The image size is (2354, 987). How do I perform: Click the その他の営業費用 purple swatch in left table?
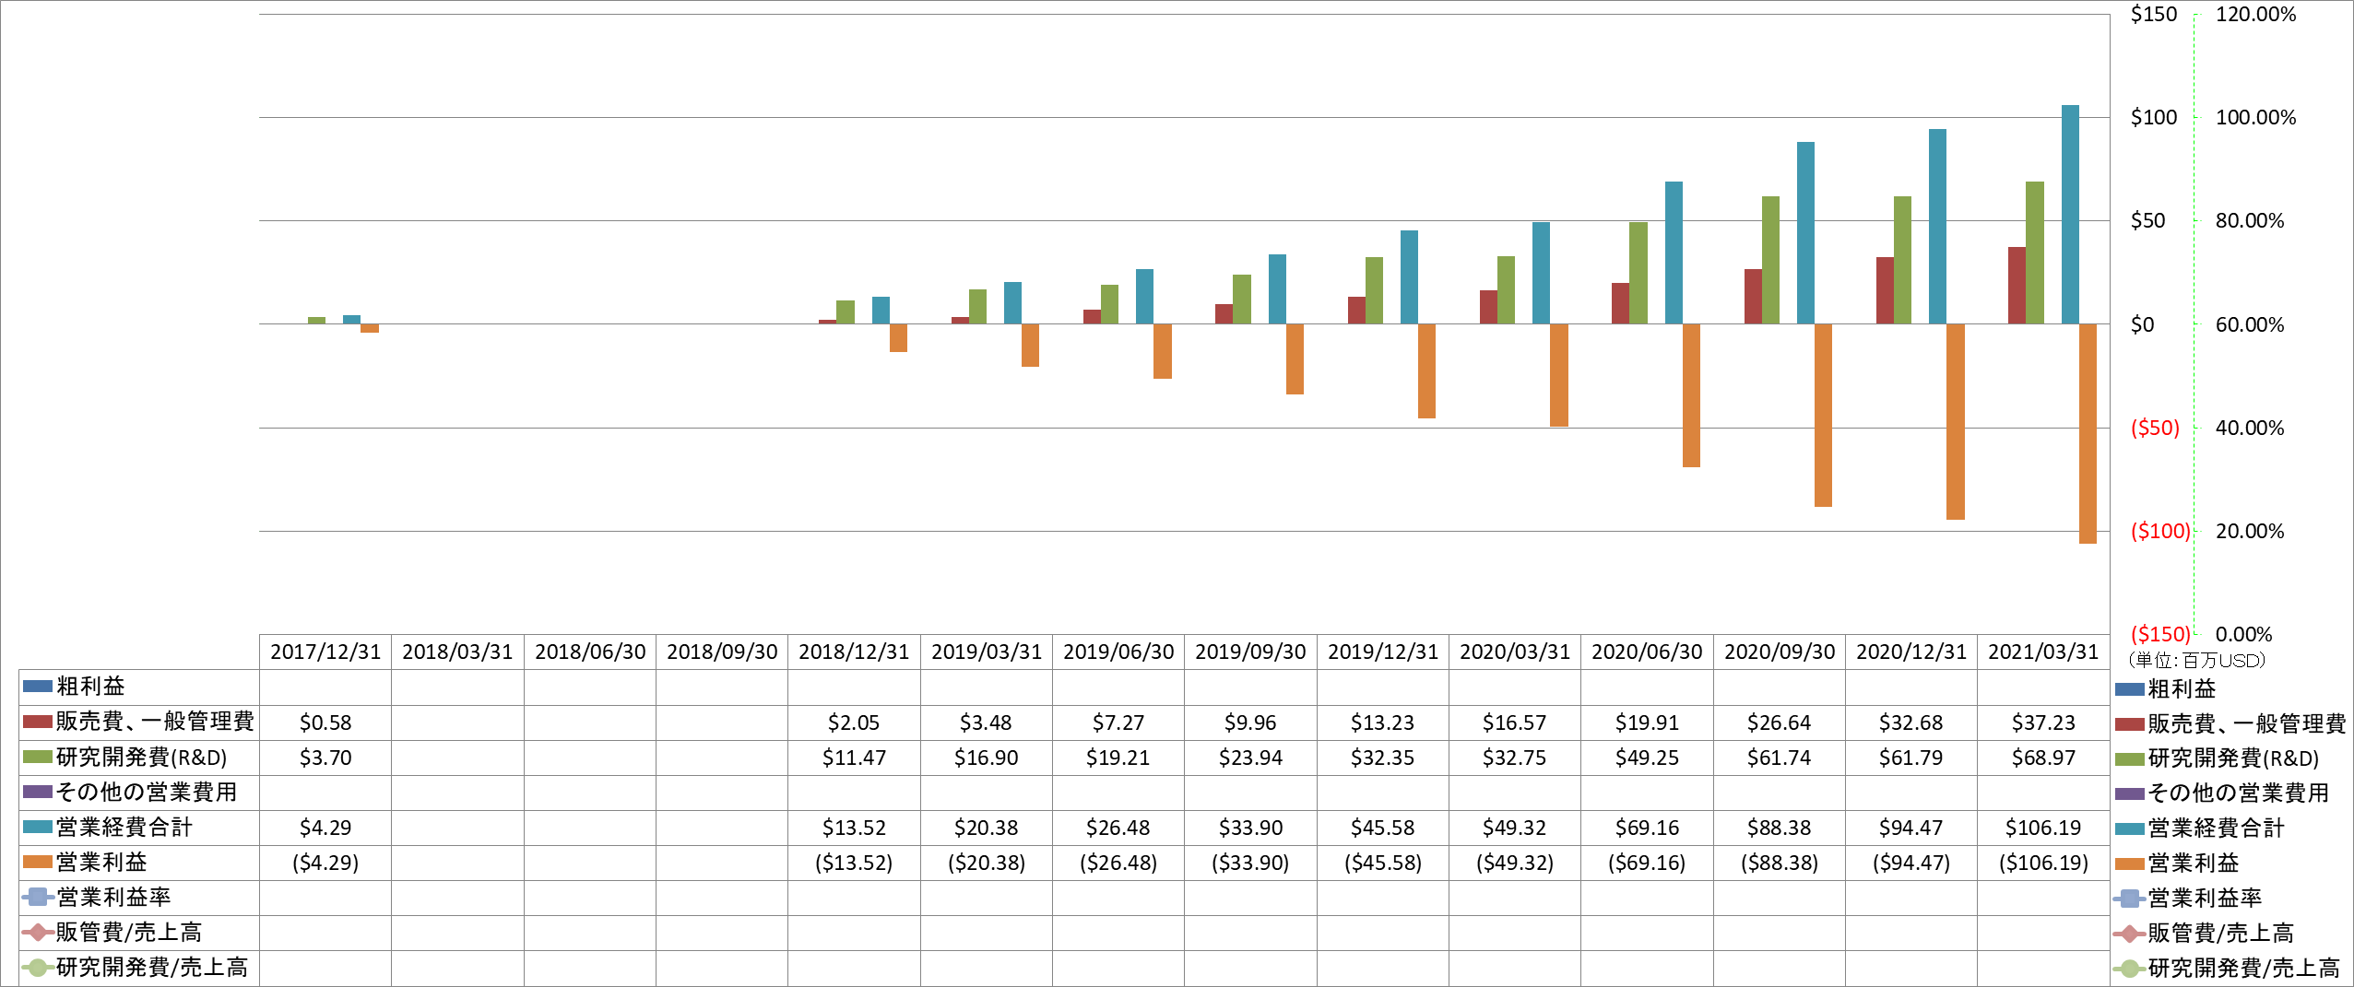tap(38, 792)
